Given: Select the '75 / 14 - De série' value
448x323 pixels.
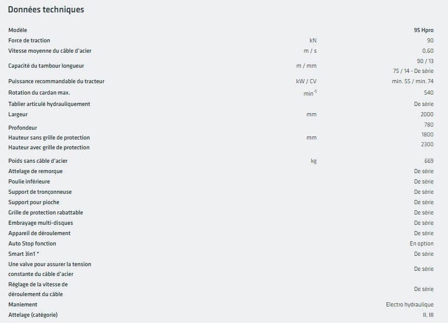Looking at the screenshot, I should [413, 71].
